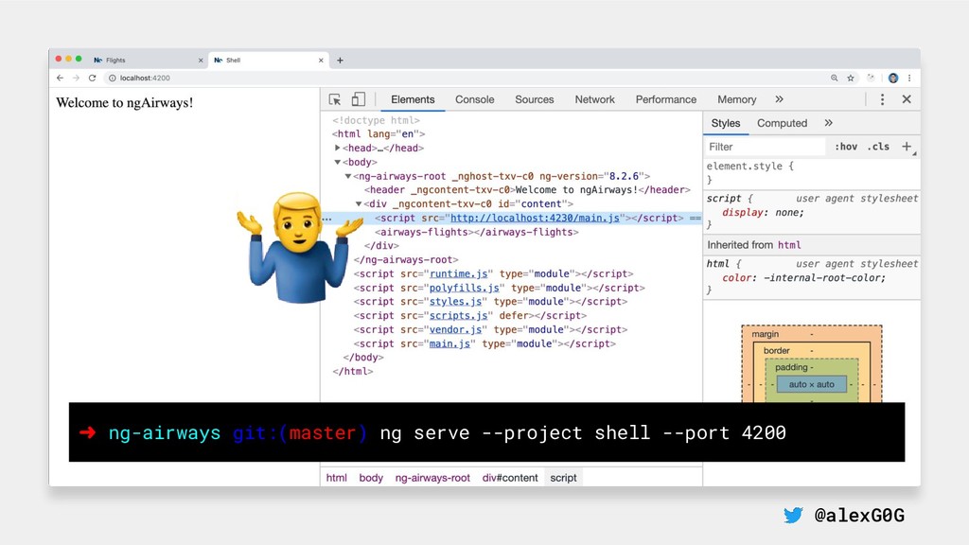Click the site info icon in address bar
The image size is (969, 545).
tap(112, 78)
